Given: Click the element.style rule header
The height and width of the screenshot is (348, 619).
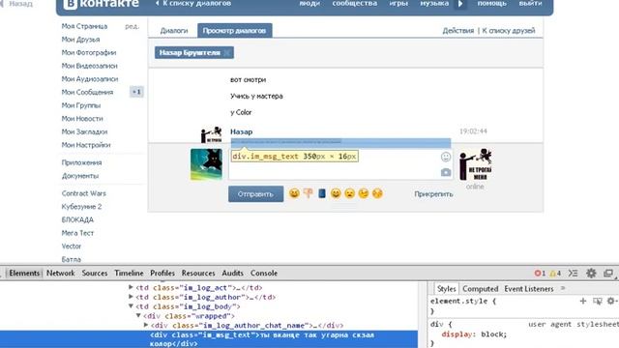Looking at the screenshot, I should click(463, 301).
